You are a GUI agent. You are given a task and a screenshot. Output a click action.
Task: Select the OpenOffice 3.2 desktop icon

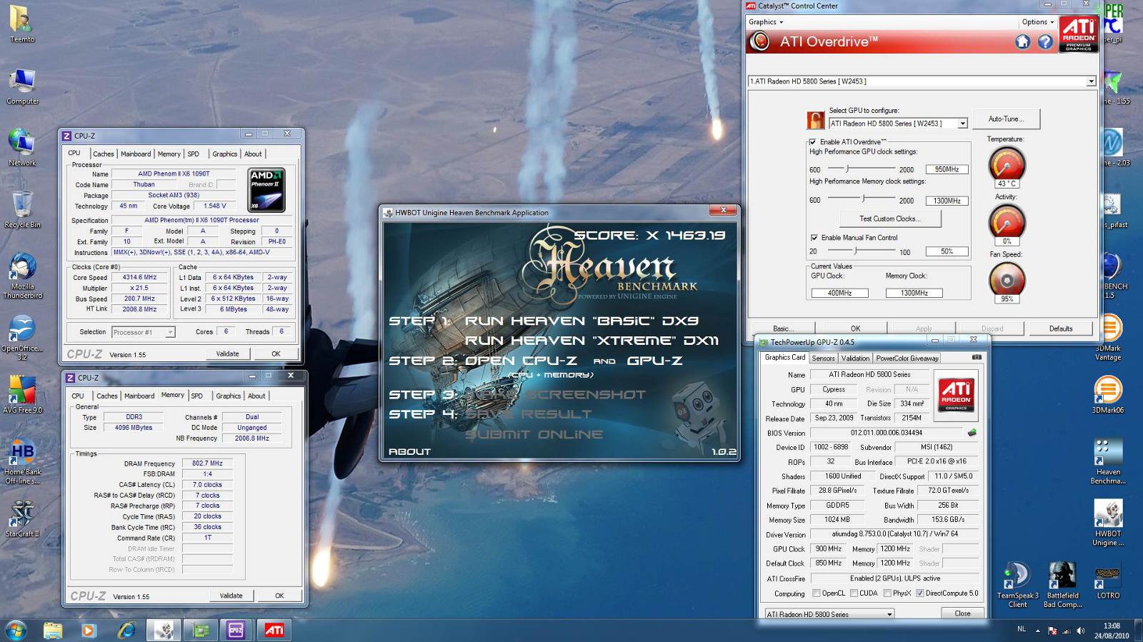coord(22,338)
